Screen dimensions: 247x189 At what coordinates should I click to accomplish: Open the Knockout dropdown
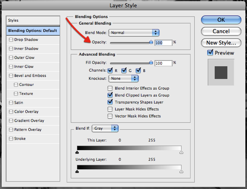pos(123,79)
